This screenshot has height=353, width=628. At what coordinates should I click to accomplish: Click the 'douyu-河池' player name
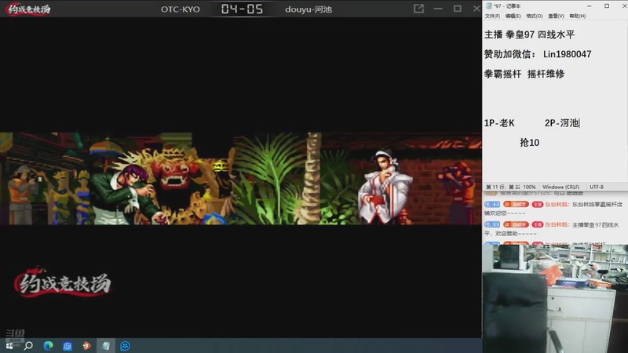tap(309, 9)
